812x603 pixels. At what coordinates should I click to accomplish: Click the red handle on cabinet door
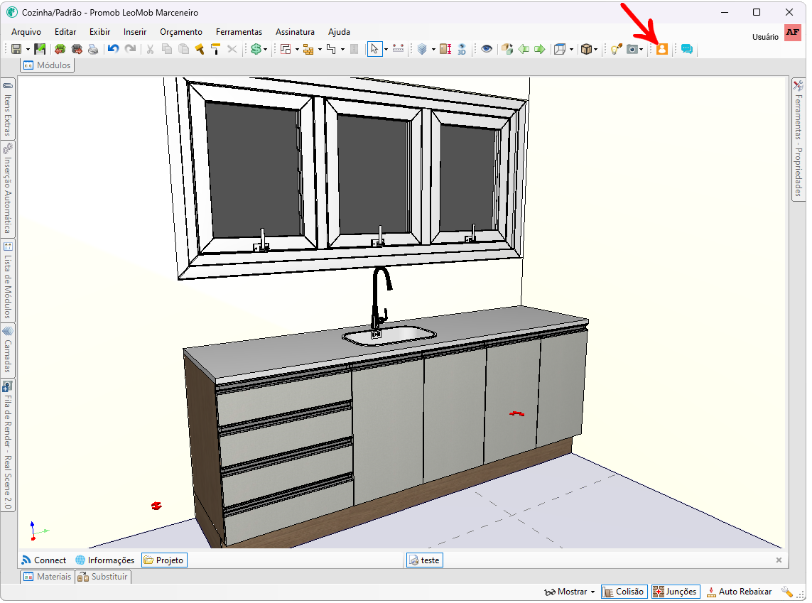516,413
